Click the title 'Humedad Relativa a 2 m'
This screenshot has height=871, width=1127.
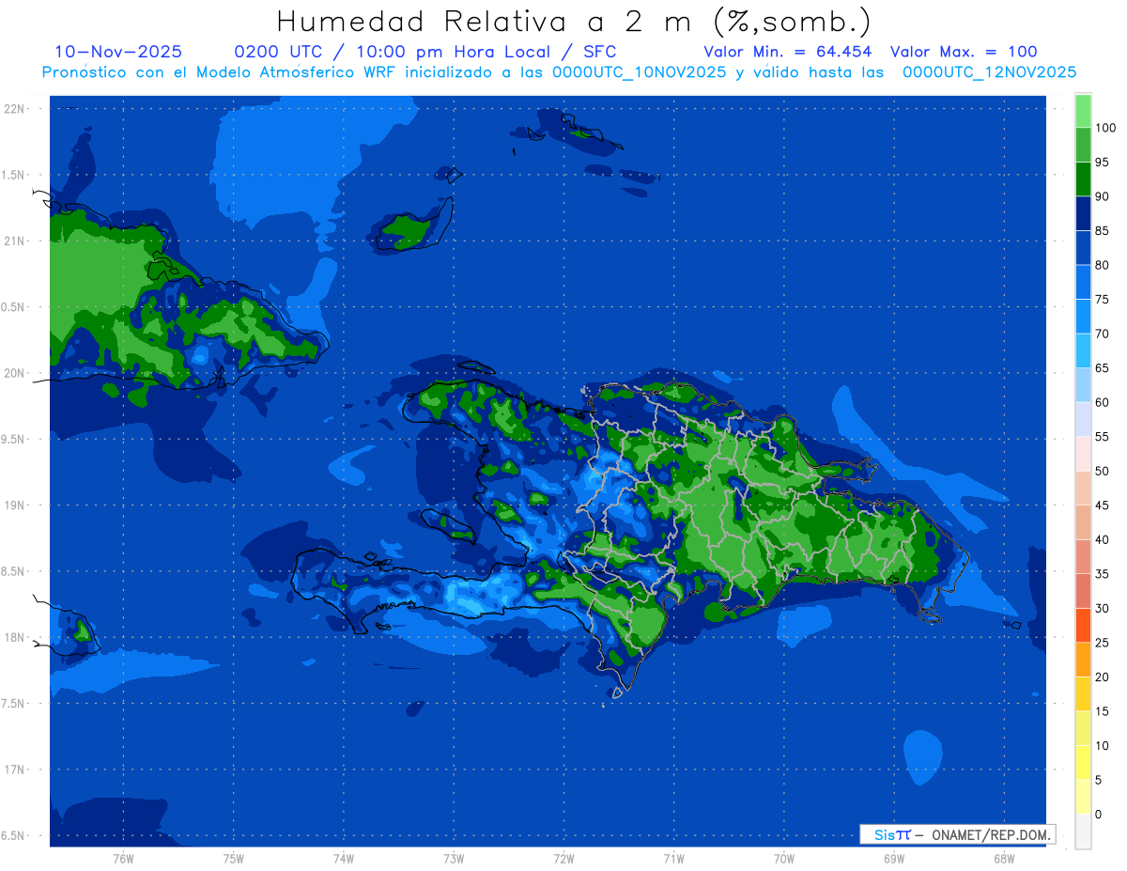tap(489, 21)
